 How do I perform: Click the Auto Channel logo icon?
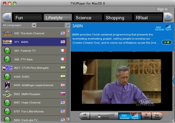pos(7,33)
